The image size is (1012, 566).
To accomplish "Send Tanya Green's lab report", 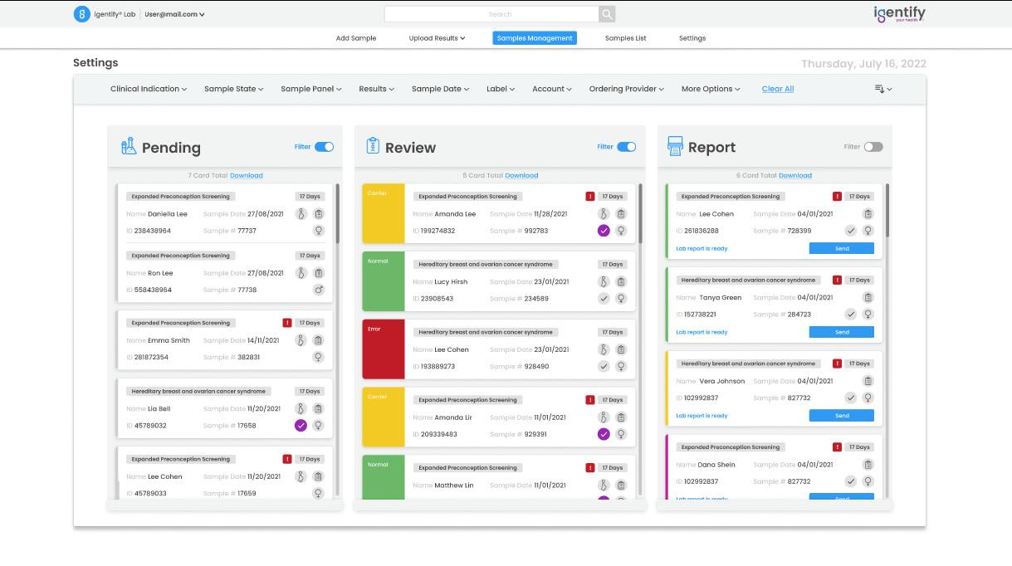I will pyautogui.click(x=842, y=332).
